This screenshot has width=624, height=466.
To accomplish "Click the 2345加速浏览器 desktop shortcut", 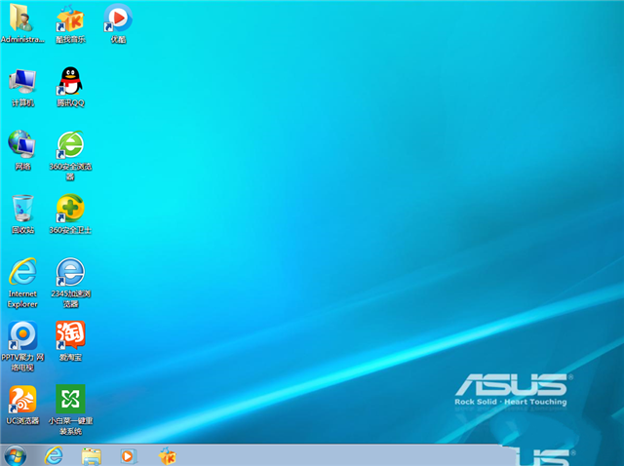I will [x=70, y=272].
